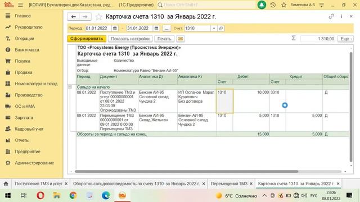Open the three-dots more options icon
This screenshot has width=360, height=202.
click(x=341, y=16)
